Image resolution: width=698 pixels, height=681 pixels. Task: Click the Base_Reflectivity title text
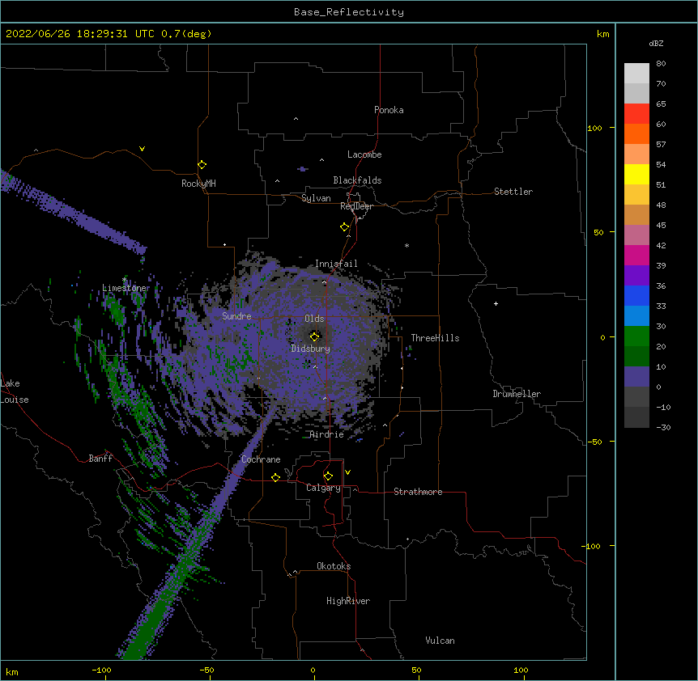pyautogui.click(x=349, y=12)
